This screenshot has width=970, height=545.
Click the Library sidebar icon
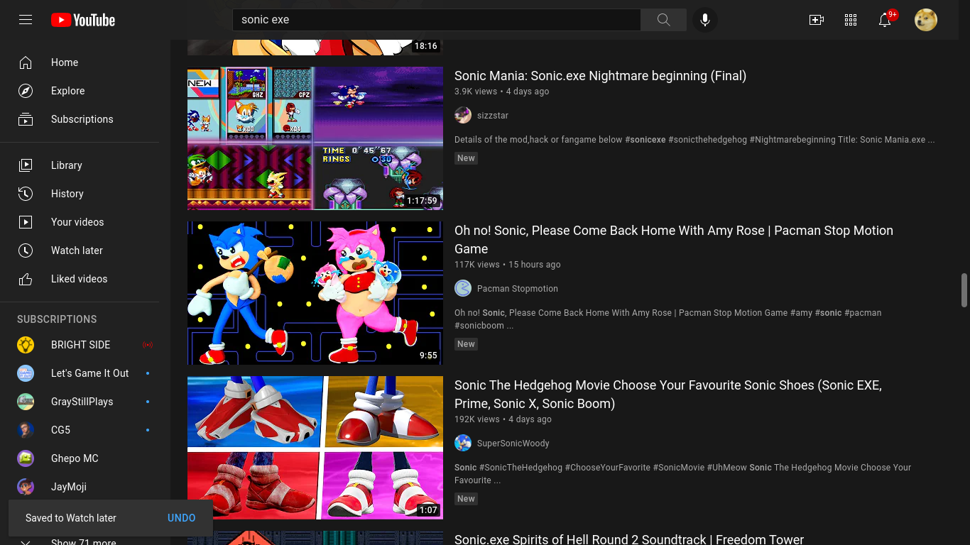click(x=26, y=165)
